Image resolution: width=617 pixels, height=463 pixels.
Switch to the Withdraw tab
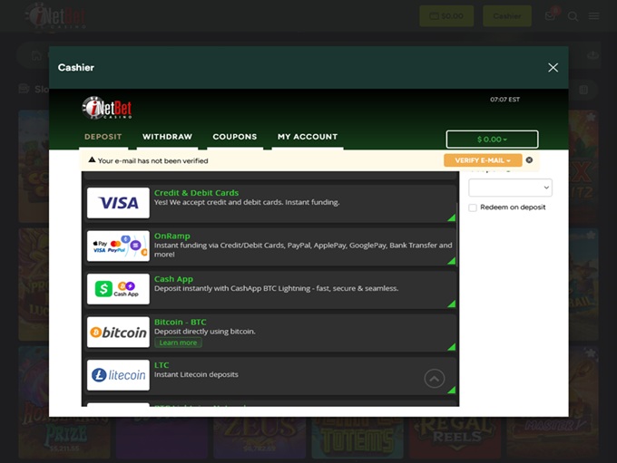click(x=167, y=137)
